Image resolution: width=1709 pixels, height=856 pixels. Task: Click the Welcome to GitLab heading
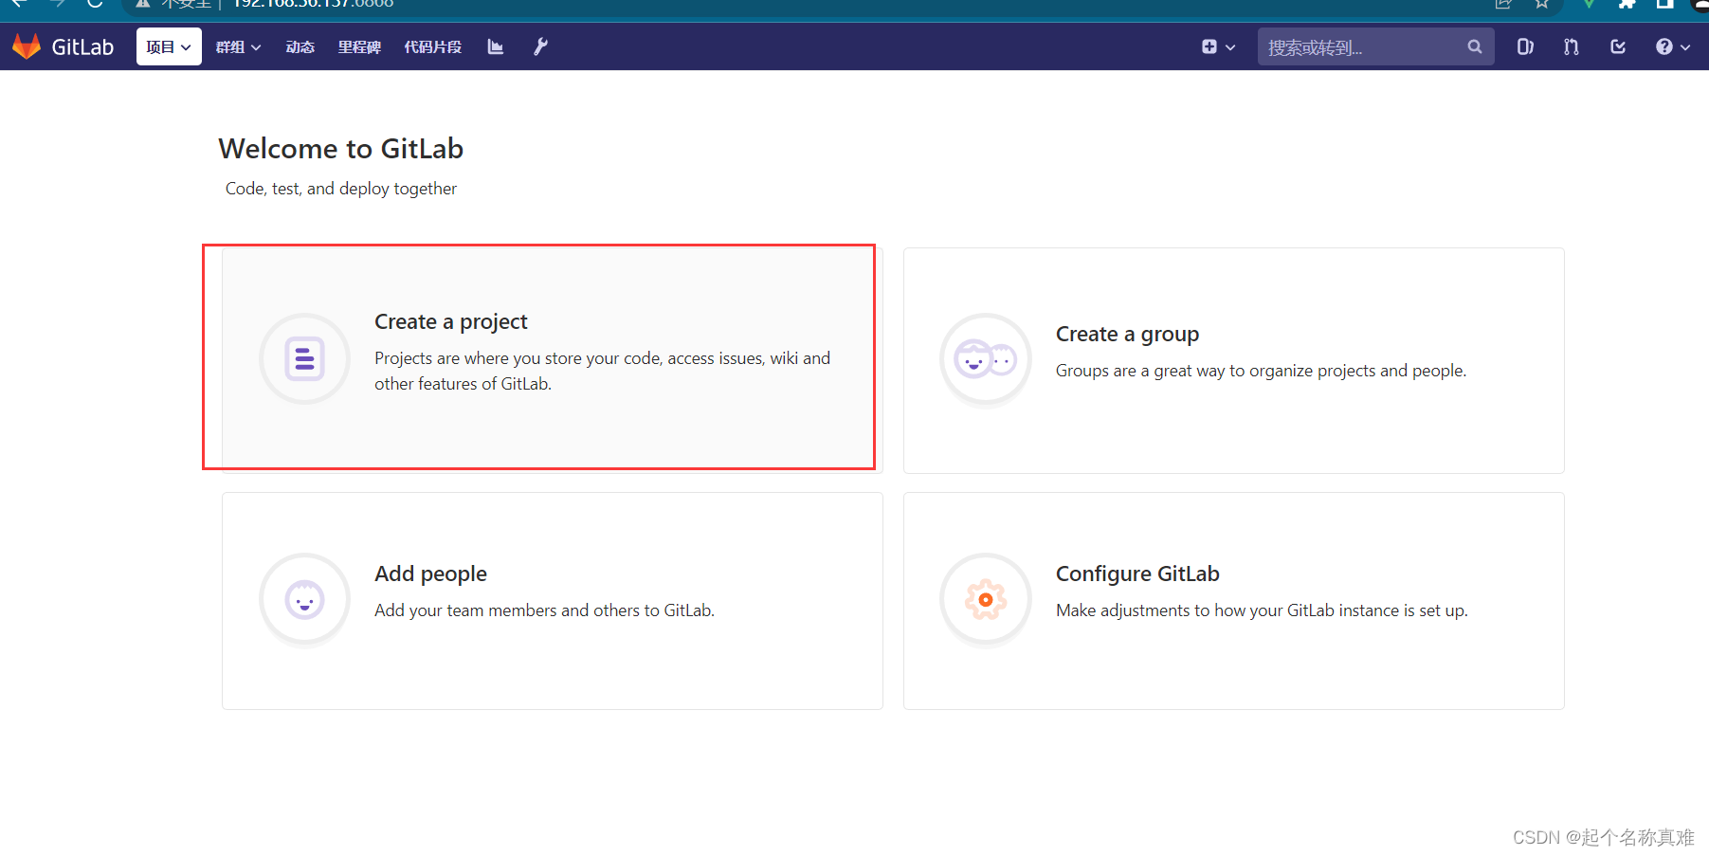tap(341, 149)
